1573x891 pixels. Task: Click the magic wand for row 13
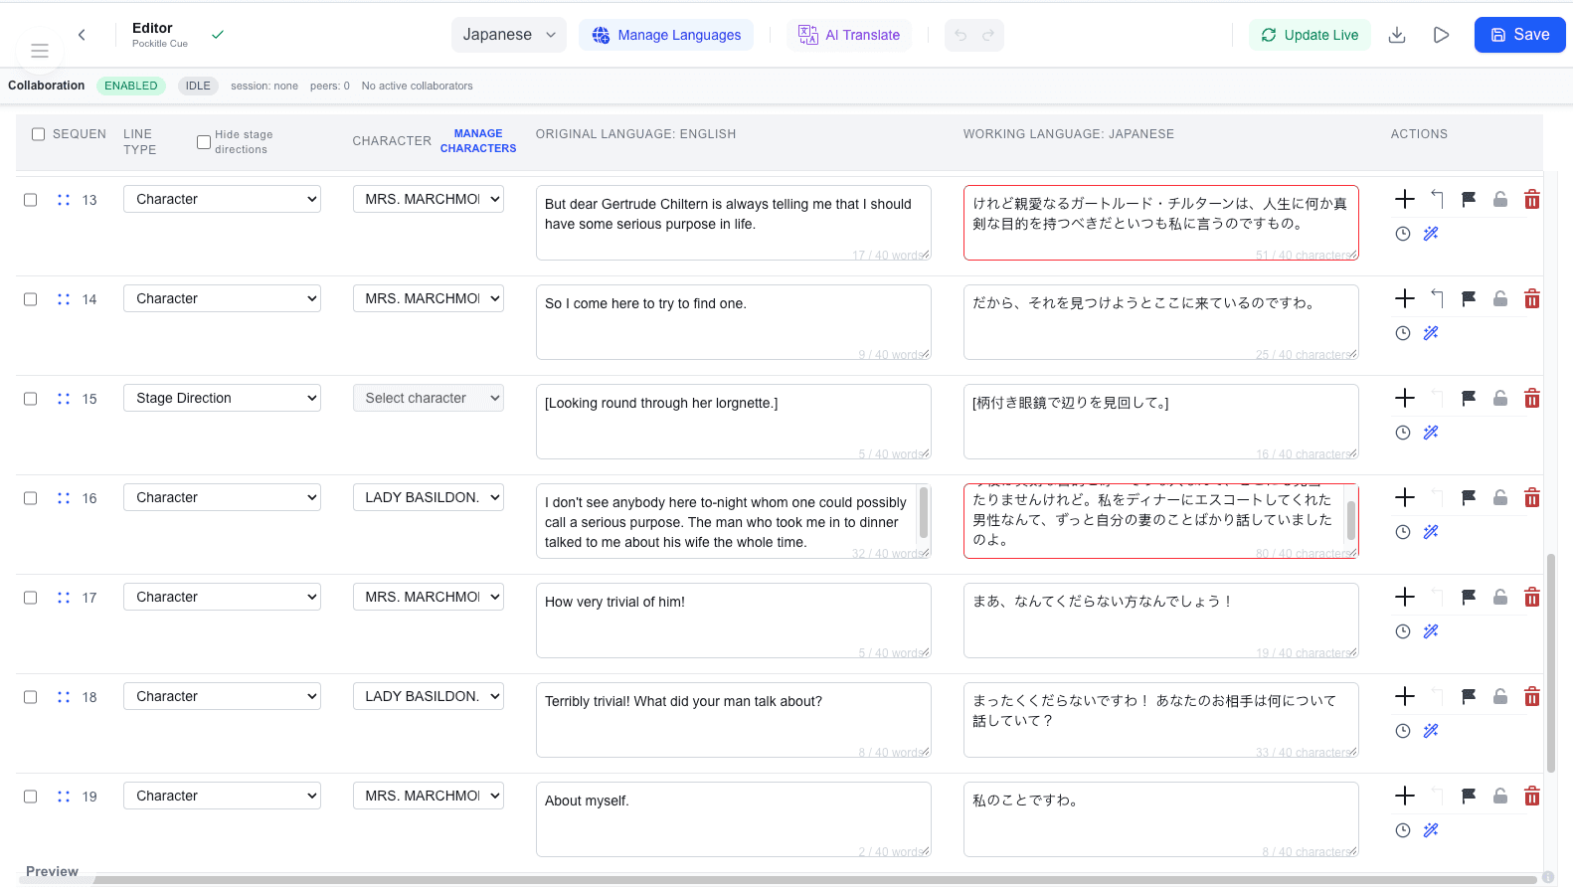tap(1431, 234)
